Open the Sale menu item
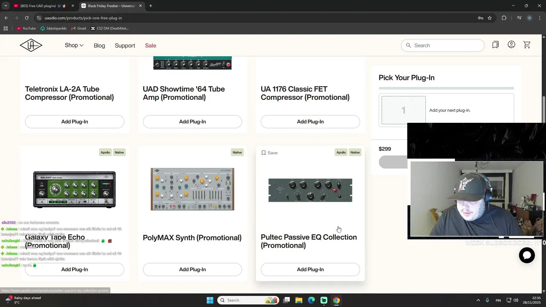This screenshot has height=307, width=546. coord(151,46)
